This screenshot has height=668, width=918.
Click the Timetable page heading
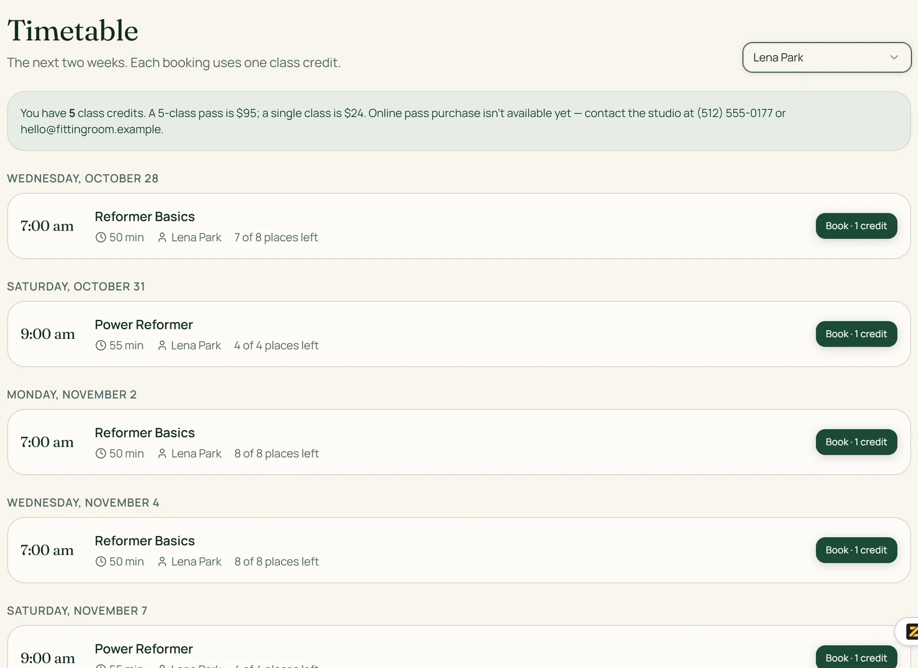[x=73, y=30]
